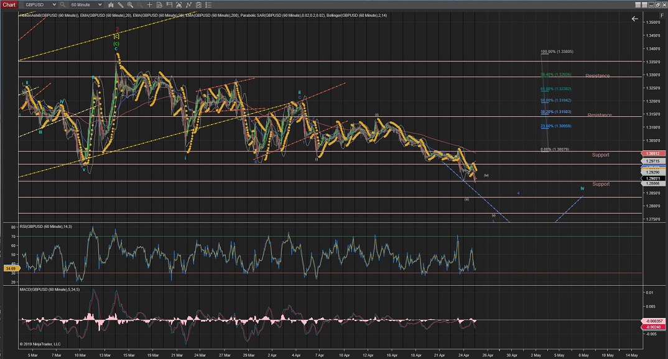
Task: Expand the 60 Minute interval dropdown
Action: click(86, 4)
